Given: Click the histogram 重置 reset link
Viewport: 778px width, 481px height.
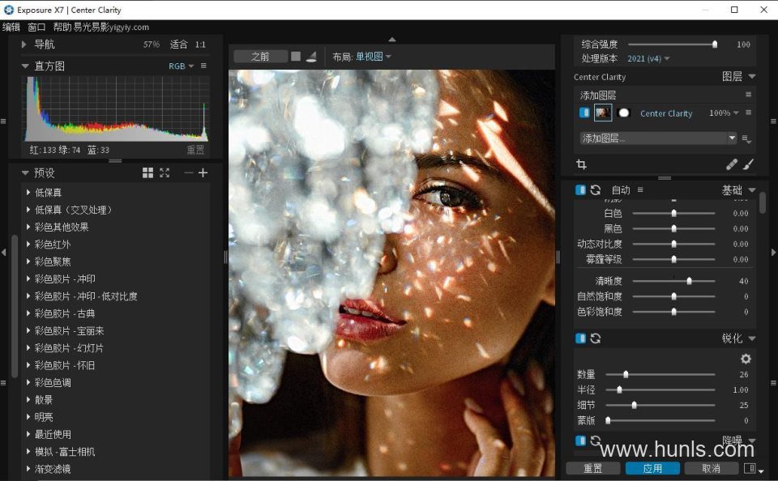Looking at the screenshot, I should [x=195, y=149].
